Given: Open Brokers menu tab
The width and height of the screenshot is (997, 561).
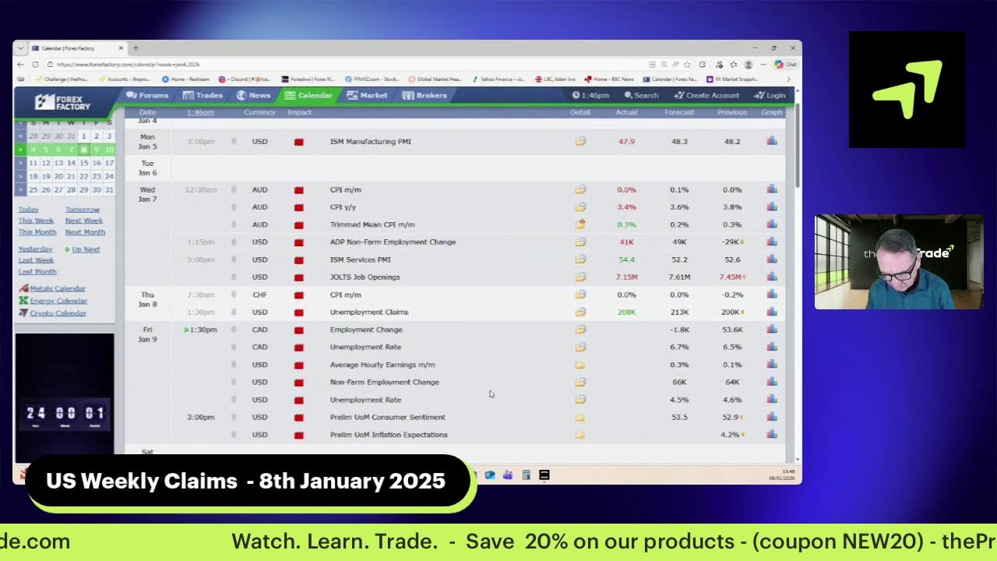Looking at the screenshot, I should [425, 95].
